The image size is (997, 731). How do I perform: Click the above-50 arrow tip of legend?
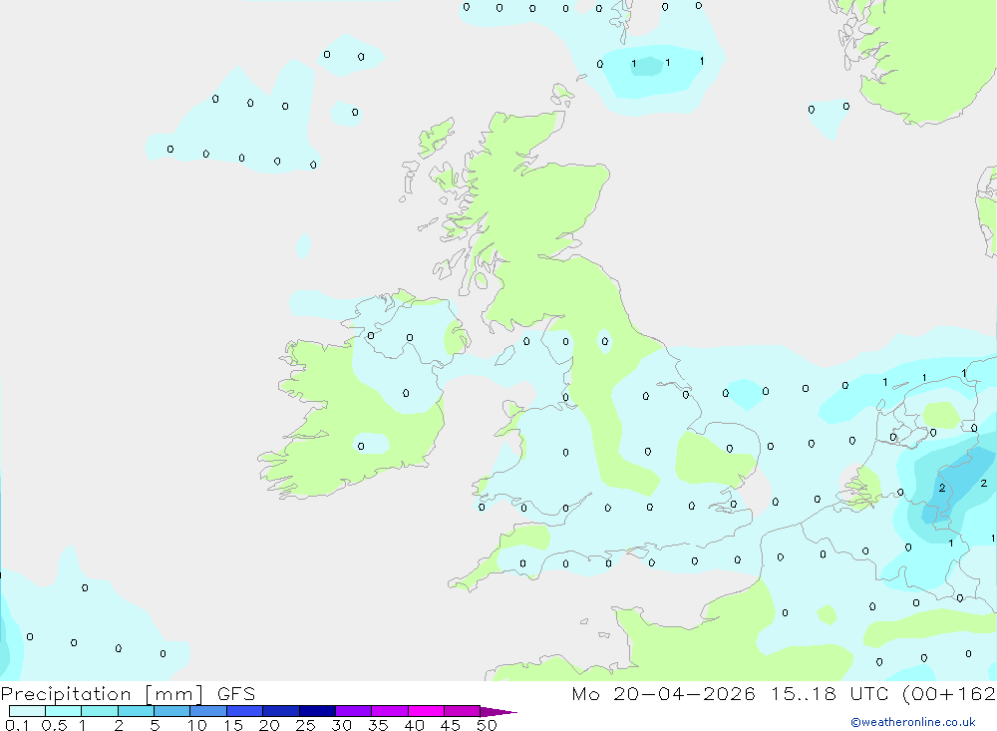pyautogui.click(x=498, y=712)
